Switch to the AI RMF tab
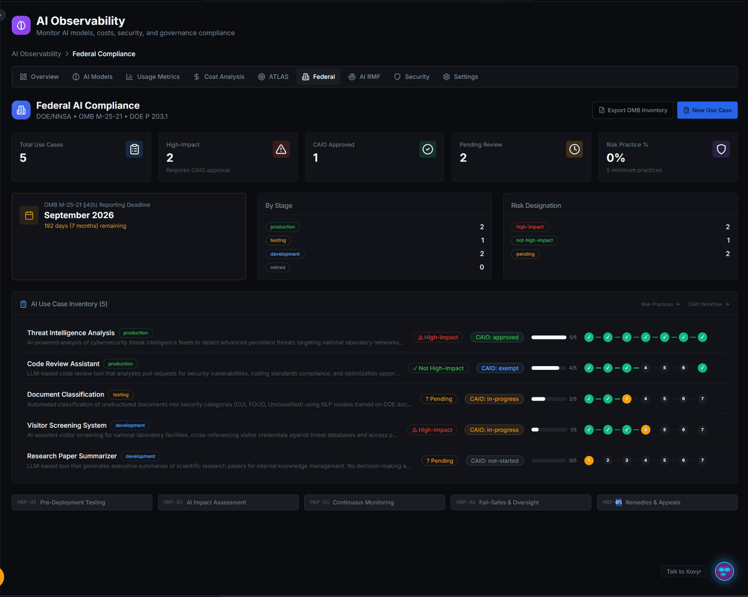Image resolution: width=748 pixels, height=597 pixels. [365, 76]
